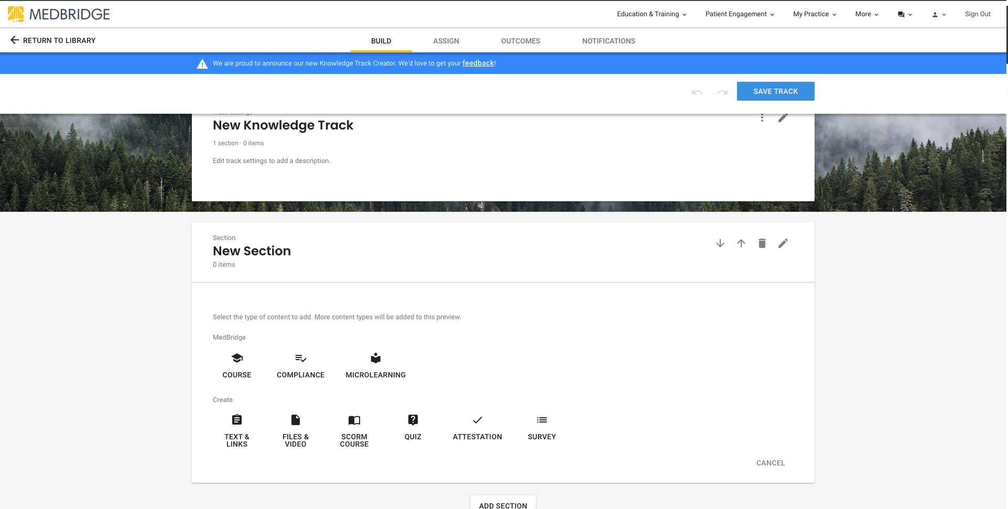
Task: Open the user account dropdown
Action: click(939, 15)
